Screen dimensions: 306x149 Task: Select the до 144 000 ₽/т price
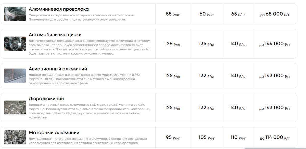[275, 44]
